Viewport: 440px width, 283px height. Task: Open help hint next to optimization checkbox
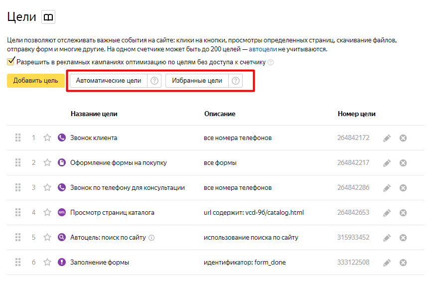point(271,62)
